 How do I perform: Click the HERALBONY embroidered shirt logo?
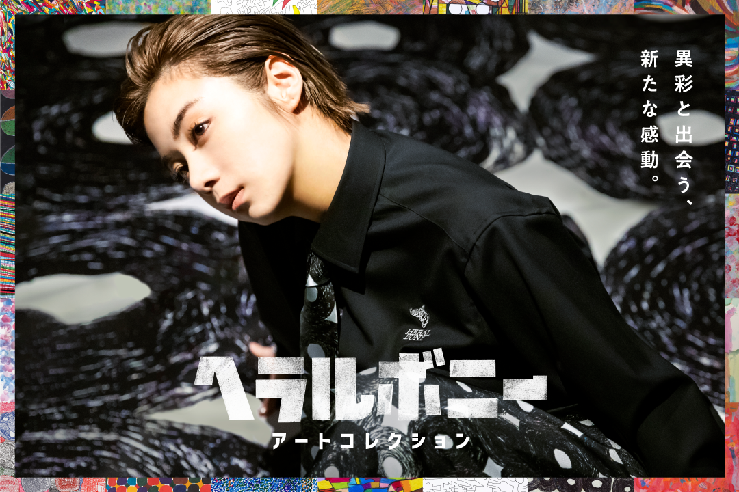[x=419, y=323]
